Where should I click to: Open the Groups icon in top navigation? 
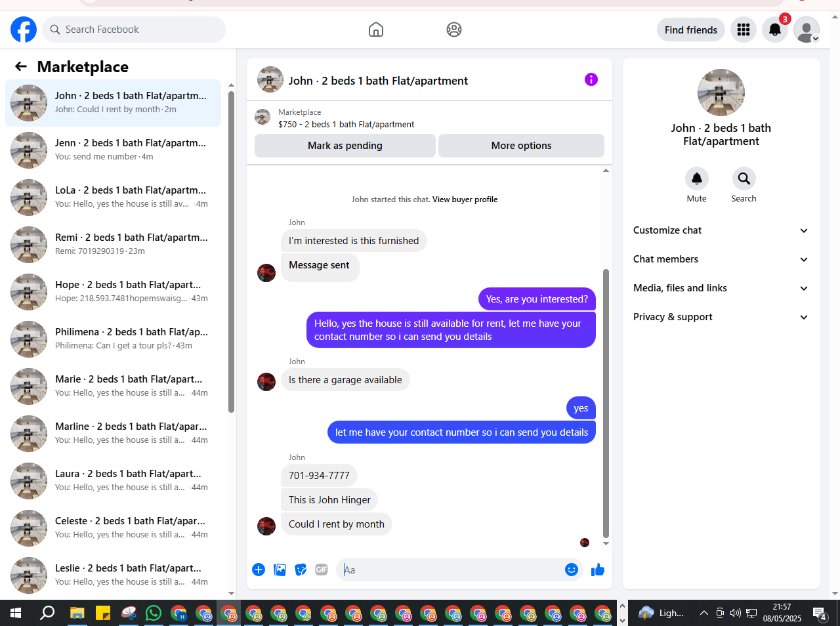pyautogui.click(x=454, y=30)
